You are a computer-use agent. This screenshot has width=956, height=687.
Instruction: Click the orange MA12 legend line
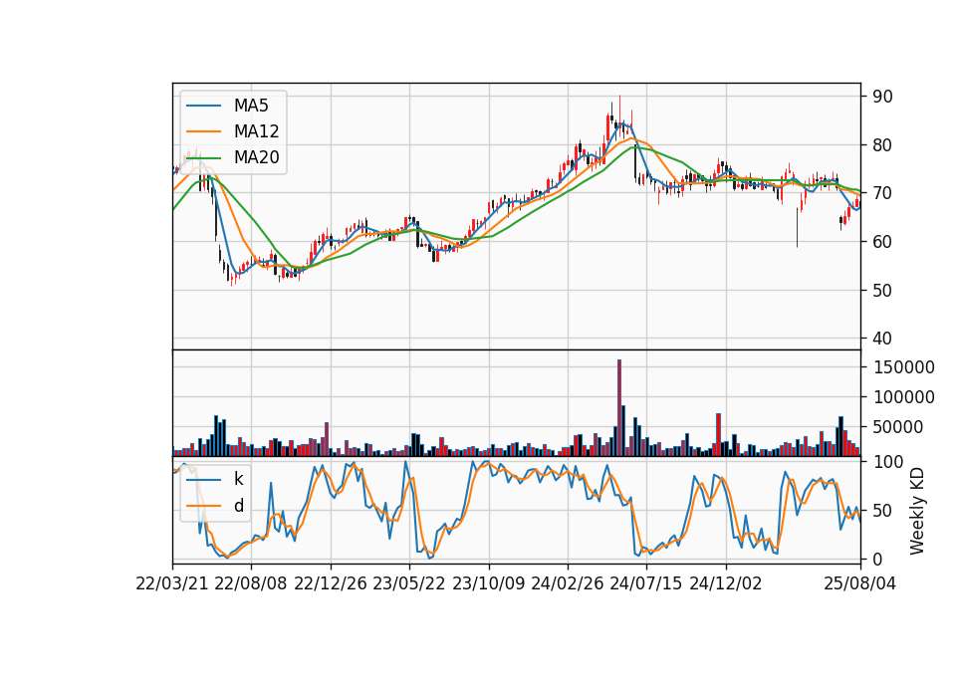tap(203, 131)
